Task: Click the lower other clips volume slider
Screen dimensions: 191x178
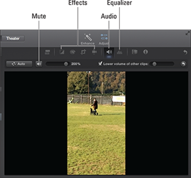Action: [x=162, y=64]
